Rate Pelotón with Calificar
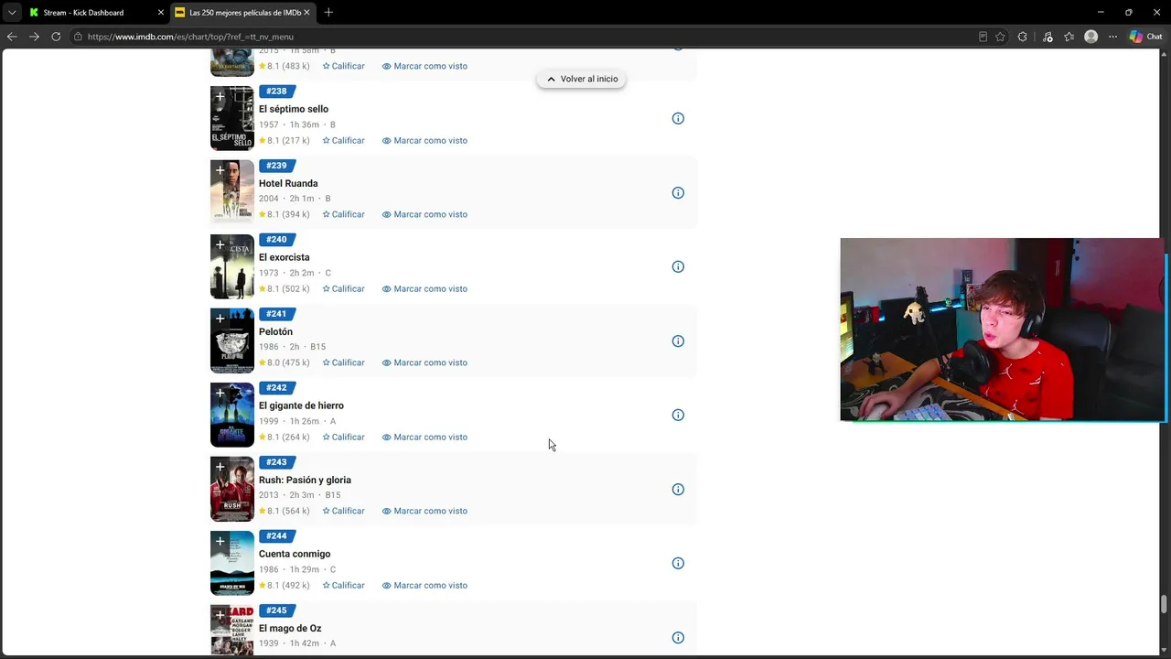Screen dimensions: 1171x659 (x=343, y=362)
